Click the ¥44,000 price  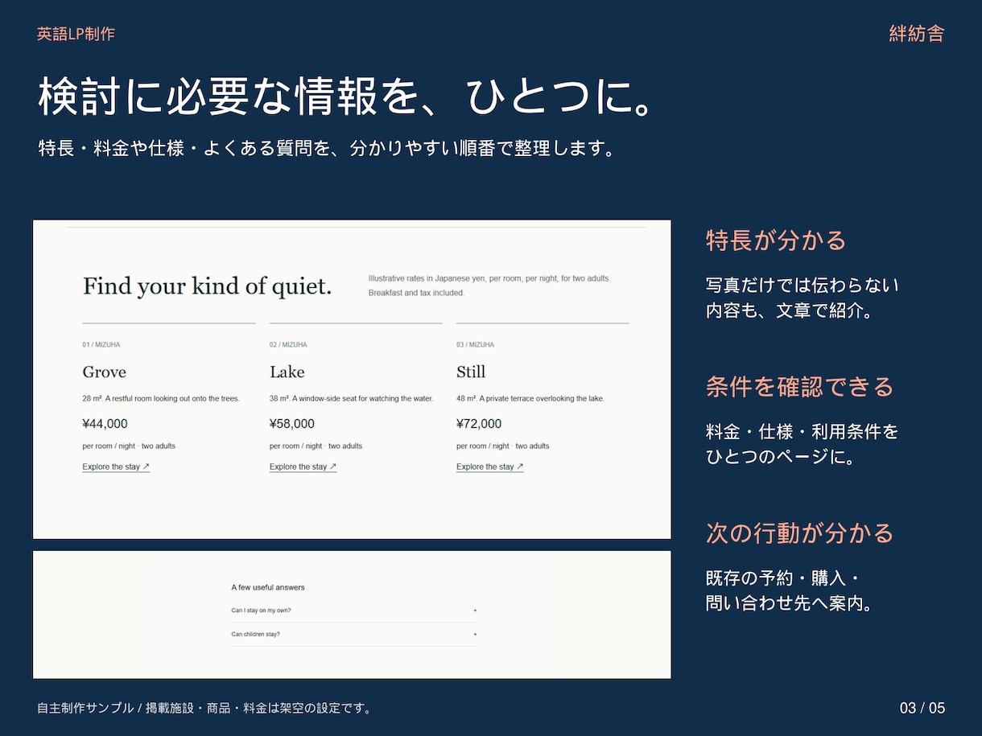click(x=105, y=424)
